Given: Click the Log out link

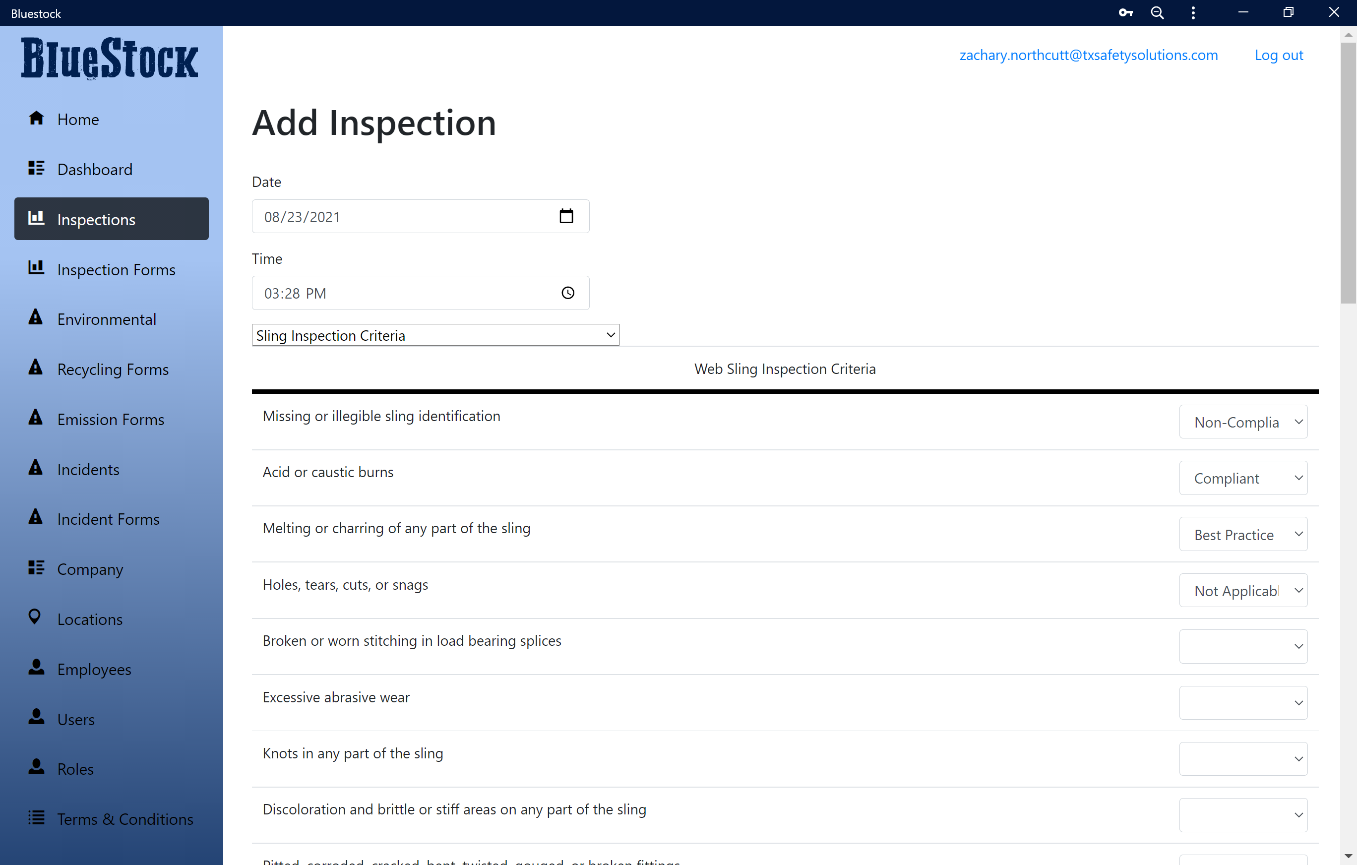Looking at the screenshot, I should pyautogui.click(x=1278, y=55).
